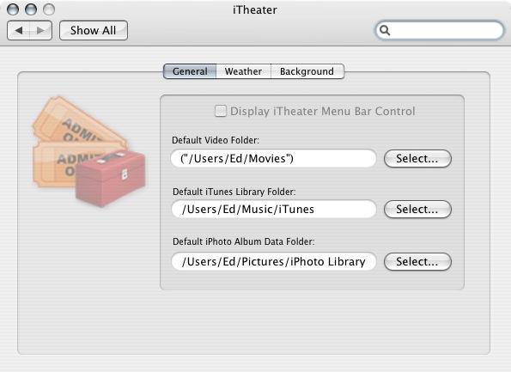This screenshot has height=372, width=511.
Task: Click the iTunes Library Folder path field
Action: click(273, 209)
